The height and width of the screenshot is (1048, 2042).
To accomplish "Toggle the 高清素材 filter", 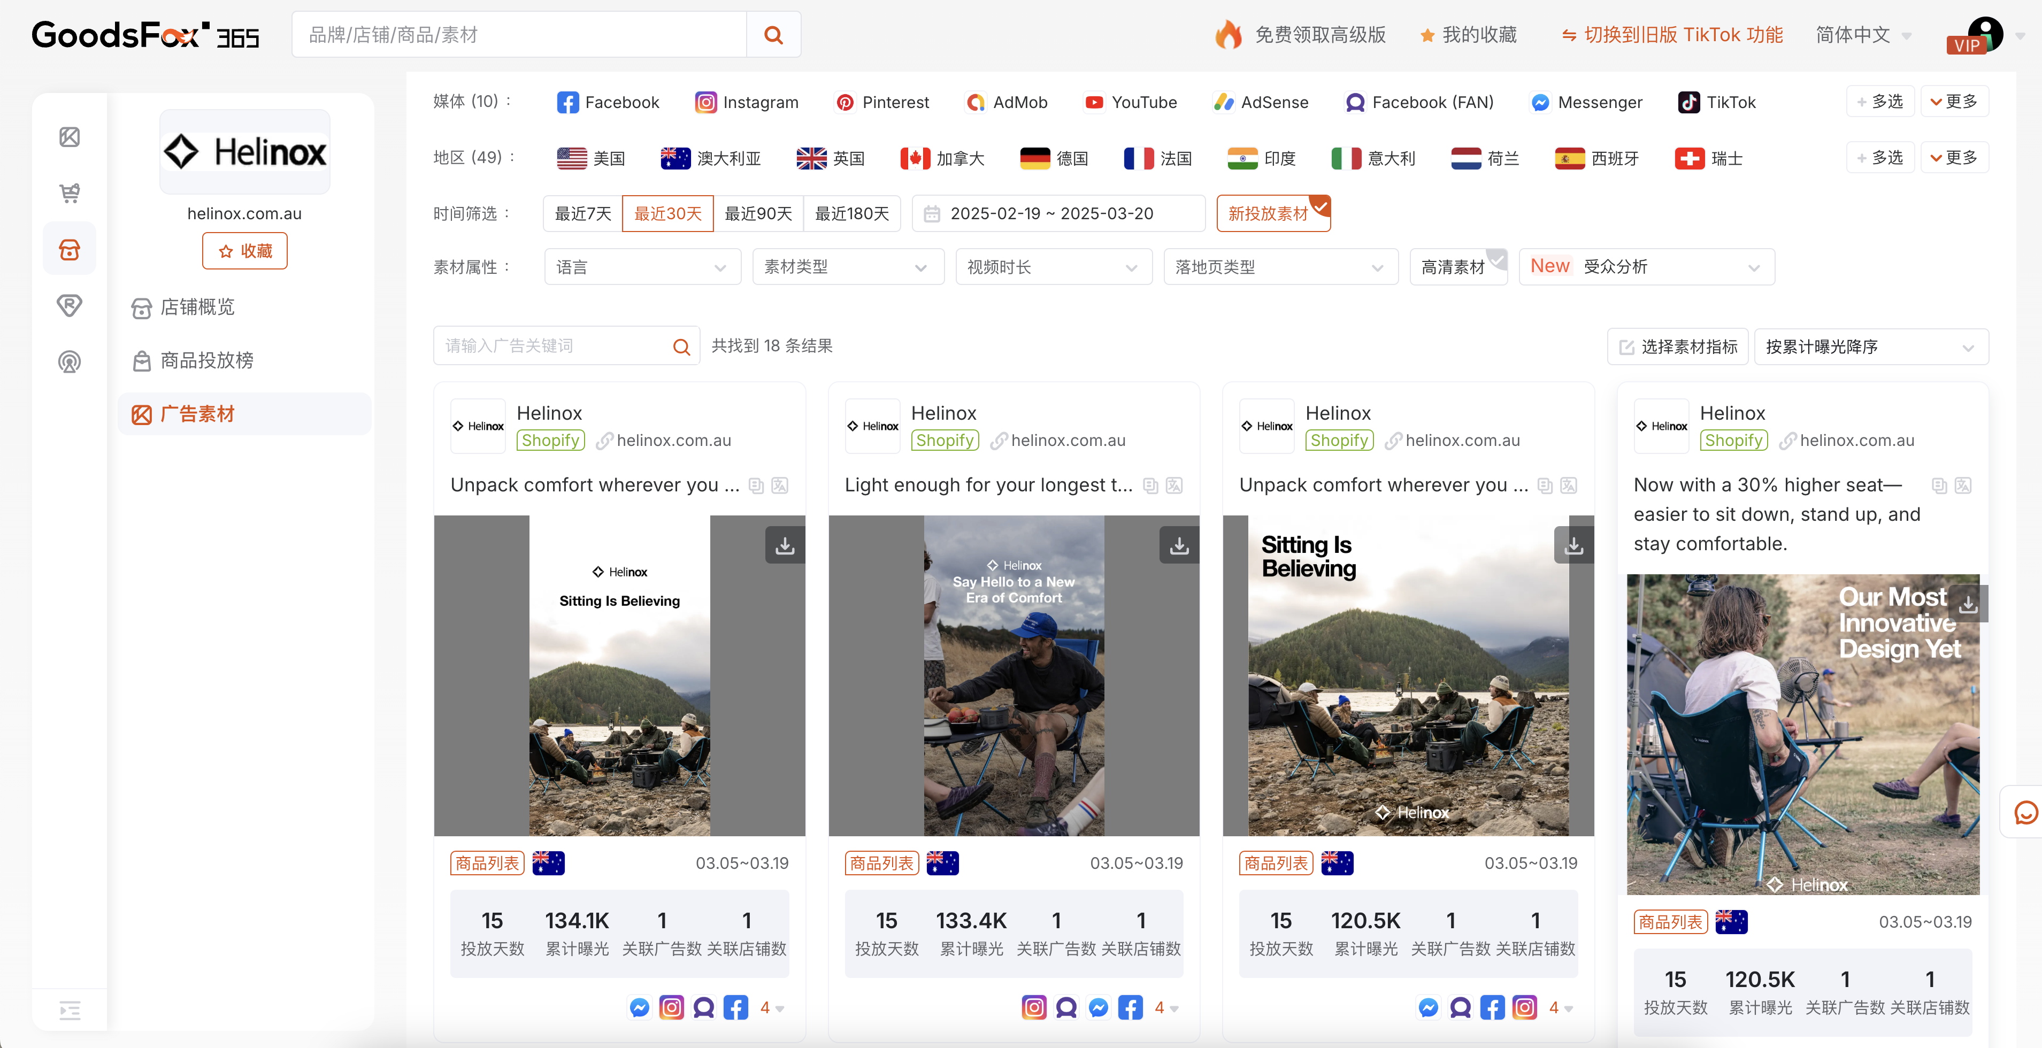I will tap(1458, 267).
